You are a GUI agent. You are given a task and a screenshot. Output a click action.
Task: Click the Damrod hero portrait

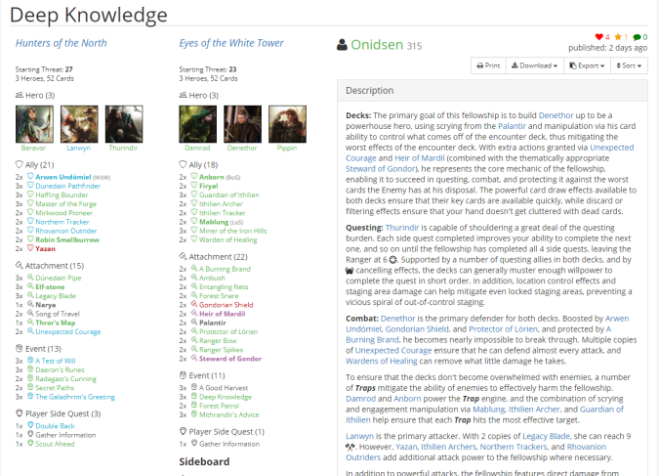point(198,124)
